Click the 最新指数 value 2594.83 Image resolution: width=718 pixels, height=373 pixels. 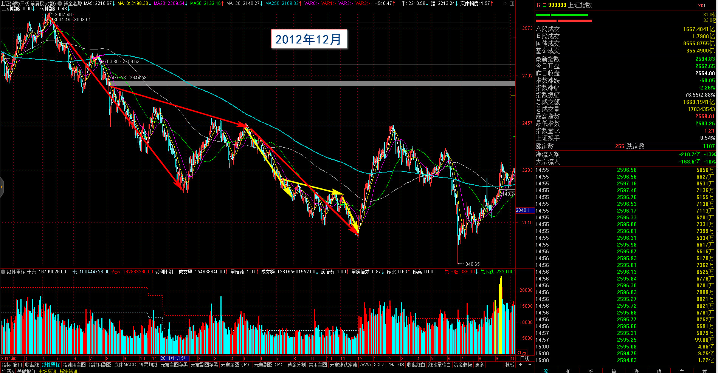(x=705, y=59)
